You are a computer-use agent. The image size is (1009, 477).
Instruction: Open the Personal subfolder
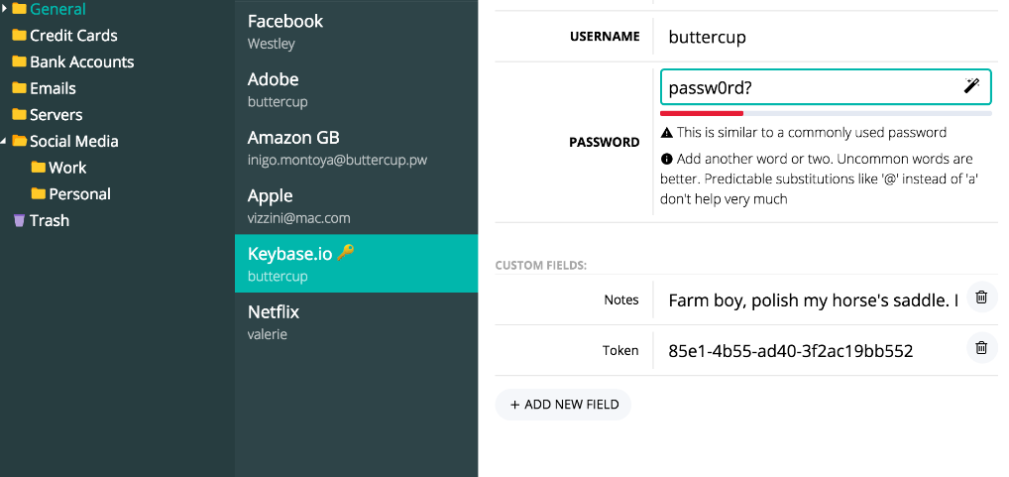point(80,193)
